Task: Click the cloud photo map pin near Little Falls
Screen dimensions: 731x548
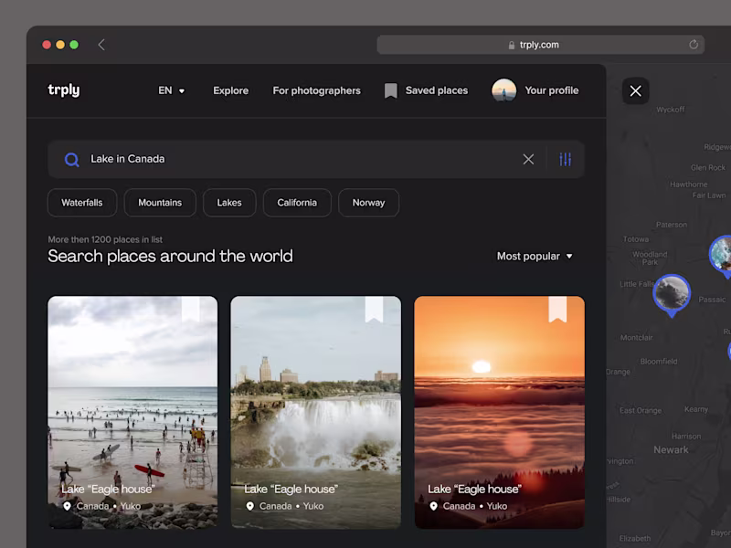Action: click(672, 294)
